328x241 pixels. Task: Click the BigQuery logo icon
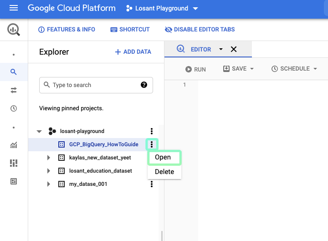[14, 30]
